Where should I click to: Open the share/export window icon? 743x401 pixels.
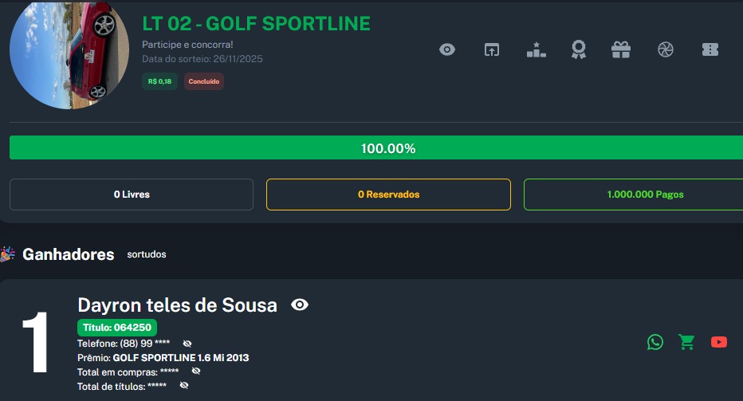point(492,49)
